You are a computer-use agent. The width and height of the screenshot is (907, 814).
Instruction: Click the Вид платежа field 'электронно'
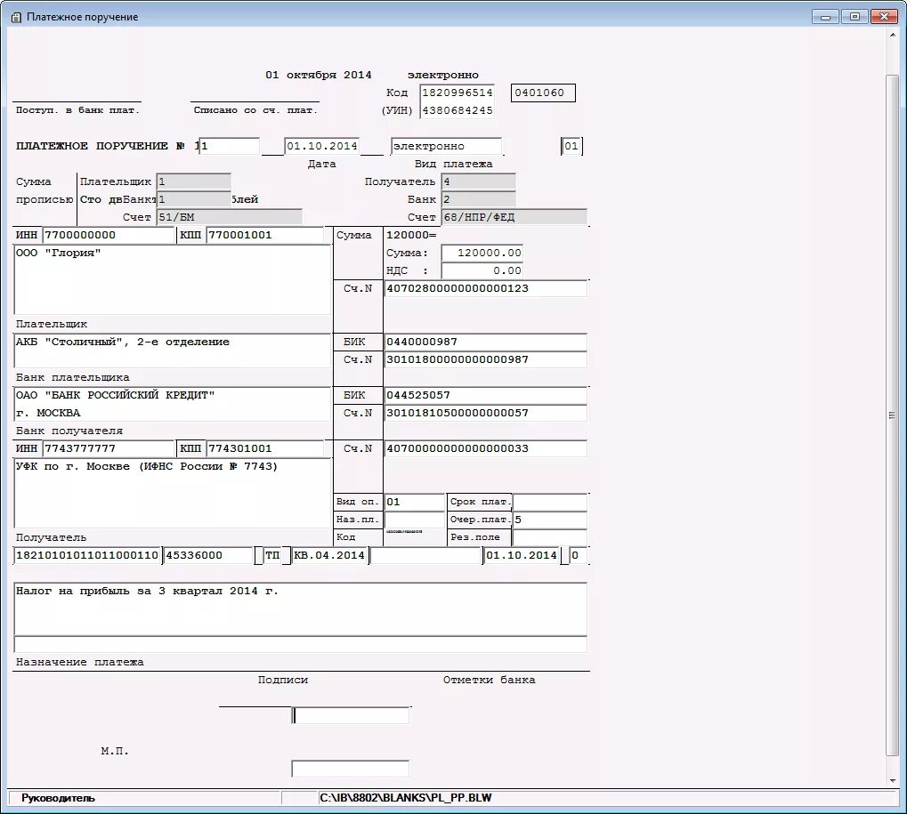pyautogui.click(x=446, y=146)
